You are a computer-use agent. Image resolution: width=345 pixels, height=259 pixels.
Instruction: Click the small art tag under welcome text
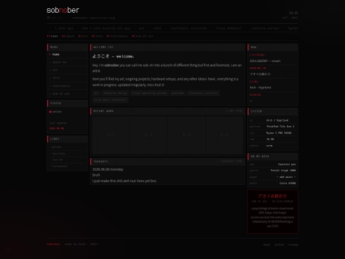tap(96, 93)
